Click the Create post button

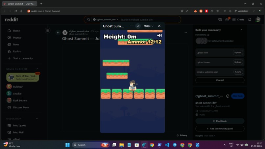238,20
